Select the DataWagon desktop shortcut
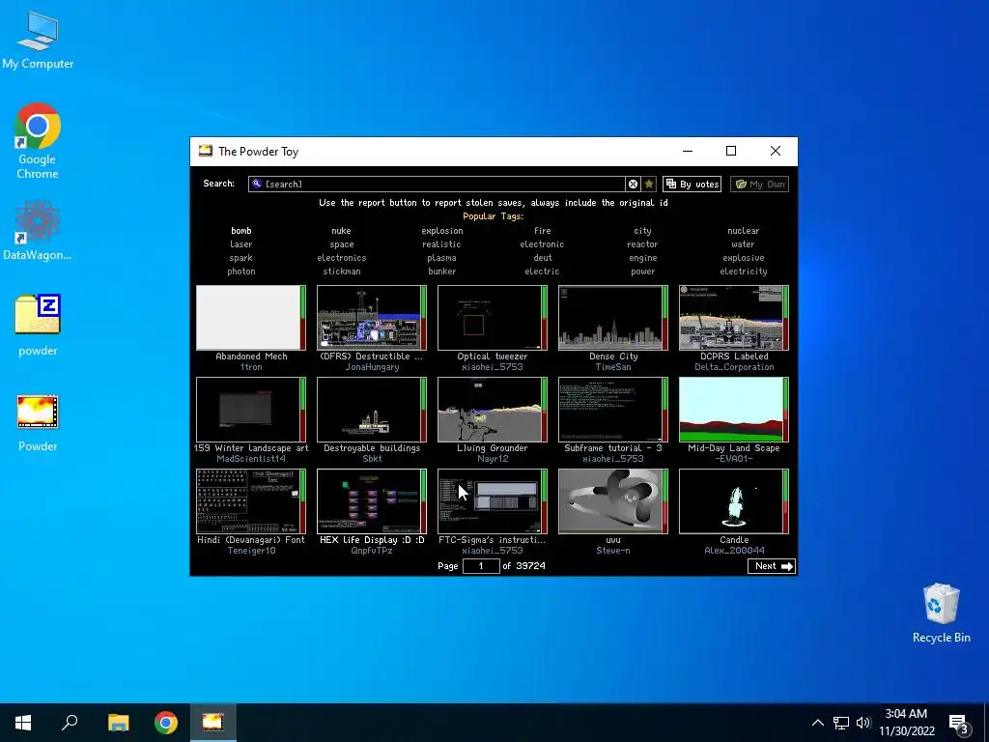Image resolution: width=989 pixels, height=742 pixels. tap(38, 231)
